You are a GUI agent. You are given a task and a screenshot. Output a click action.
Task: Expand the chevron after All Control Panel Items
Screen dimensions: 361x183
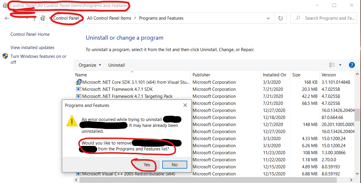pos(135,18)
